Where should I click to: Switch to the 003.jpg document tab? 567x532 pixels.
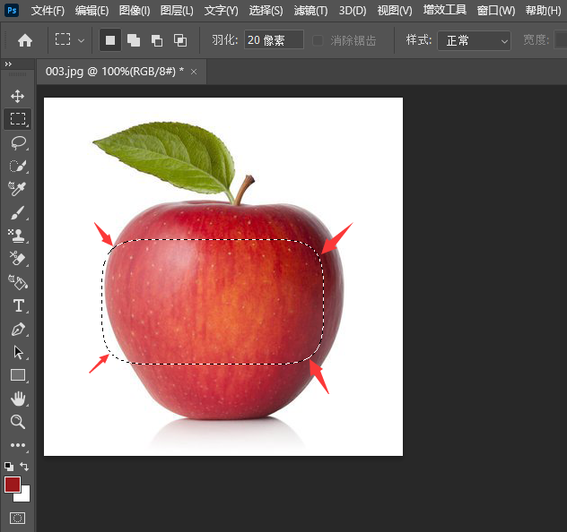coord(115,72)
